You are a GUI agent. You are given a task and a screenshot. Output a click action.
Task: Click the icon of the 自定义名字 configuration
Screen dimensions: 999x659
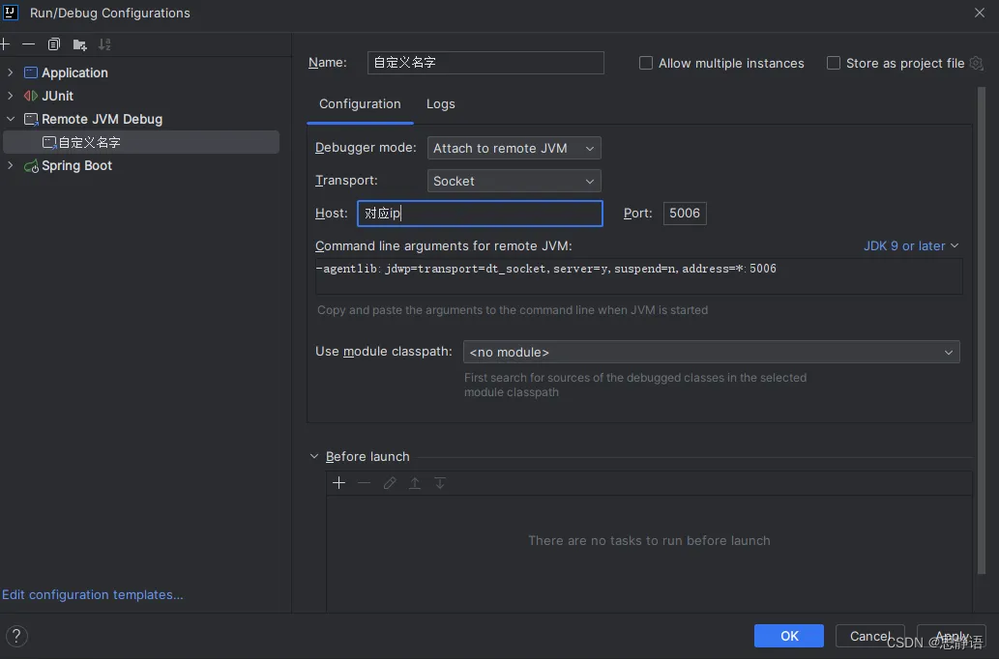[49, 143]
